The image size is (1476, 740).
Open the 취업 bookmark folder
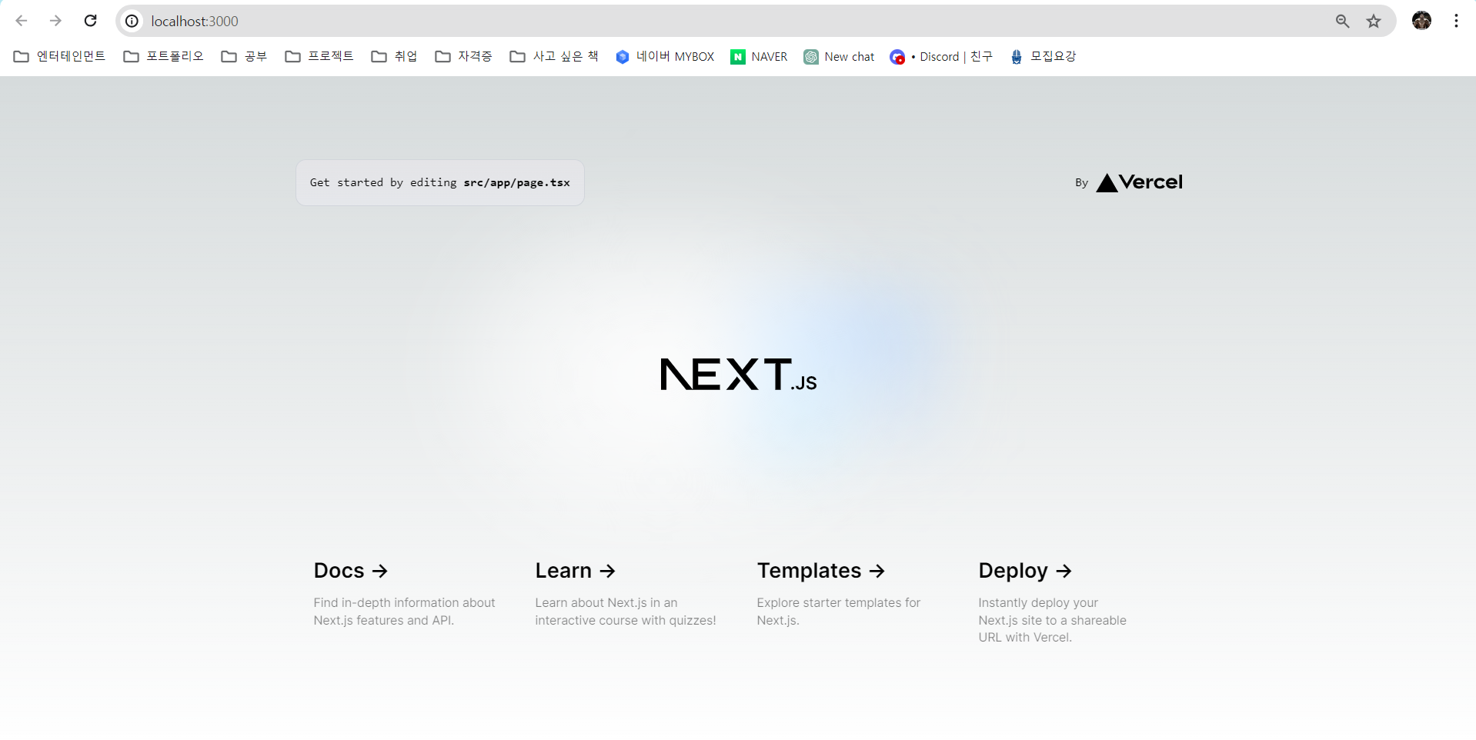(394, 56)
